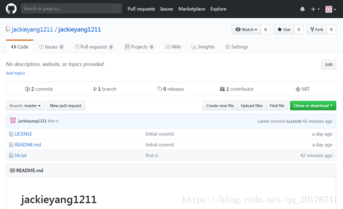Screen dimensions: 343x209
Task: Switch to repository Pull requests tab
Action: pyautogui.click(x=94, y=46)
